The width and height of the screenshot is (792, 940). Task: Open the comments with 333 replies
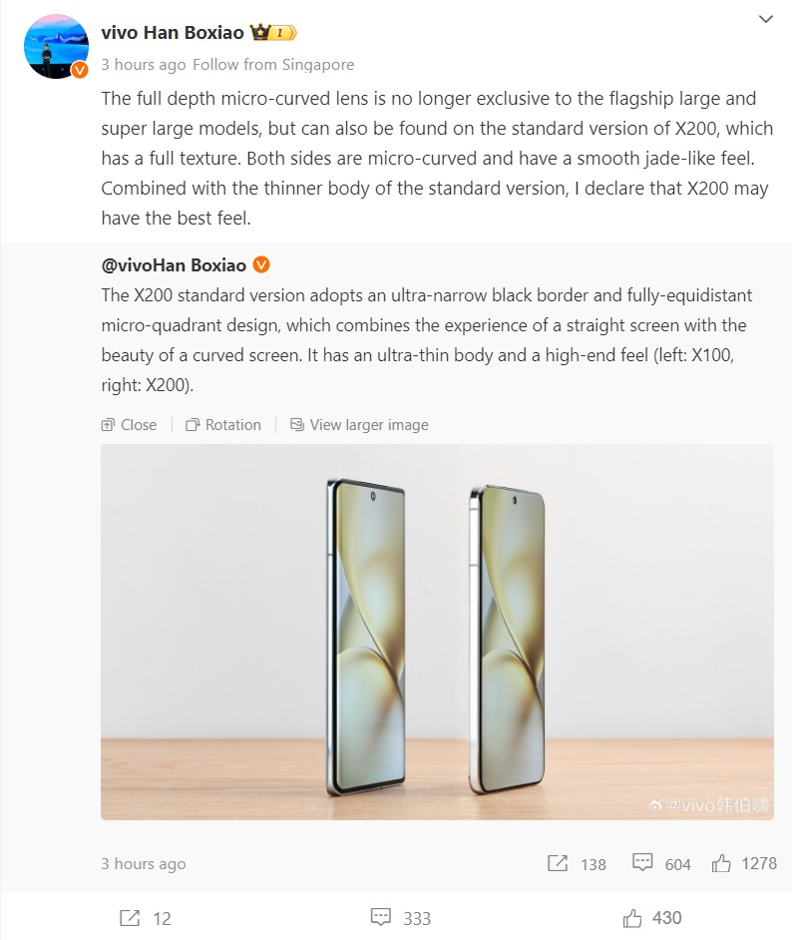[x=380, y=917]
